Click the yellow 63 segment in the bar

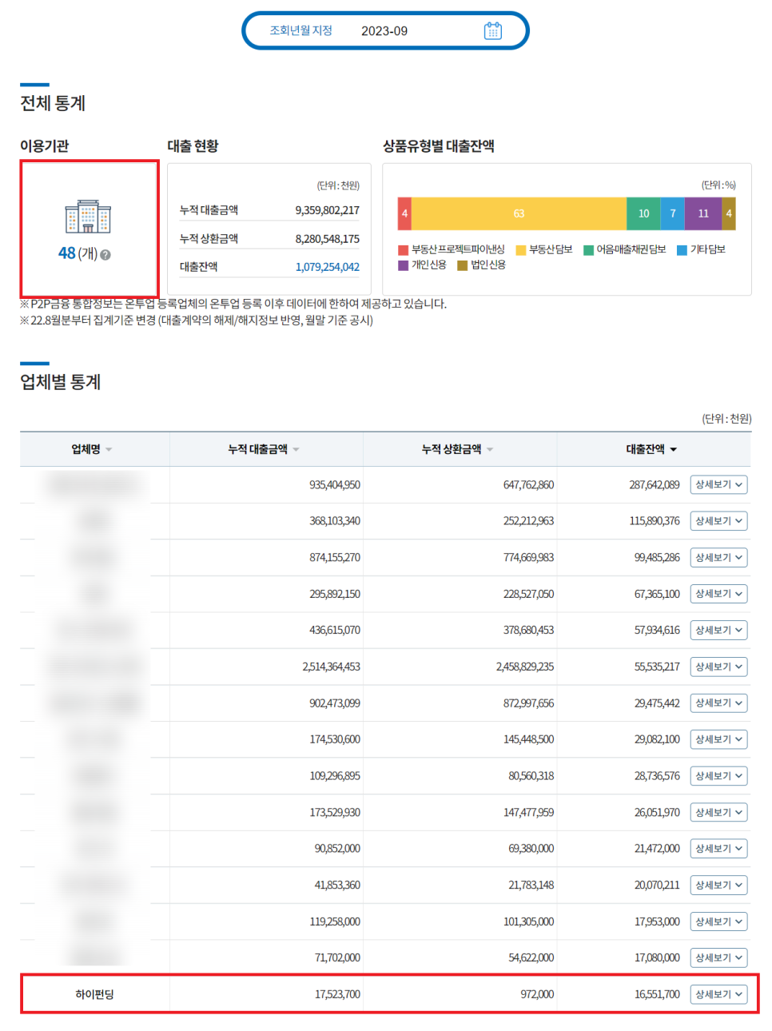[x=519, y=213]
